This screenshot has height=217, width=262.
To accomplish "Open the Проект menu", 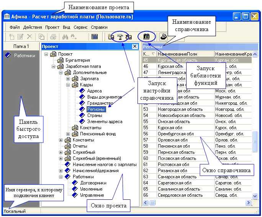I will click(52, 27).
